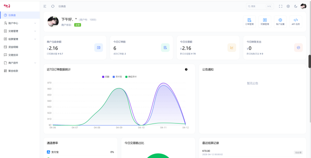Open the user avatar menu at top right
The width and height of the screenshot is (311, 158).
(303, 6)
